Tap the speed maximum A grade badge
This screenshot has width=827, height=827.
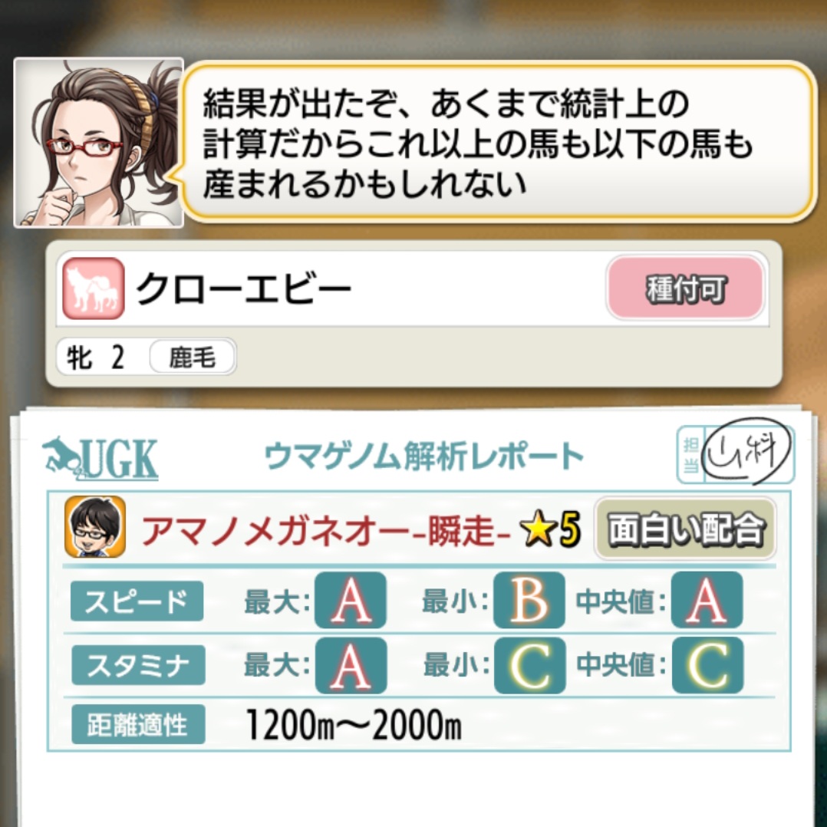pyautogui.click(x=351, y=600)
